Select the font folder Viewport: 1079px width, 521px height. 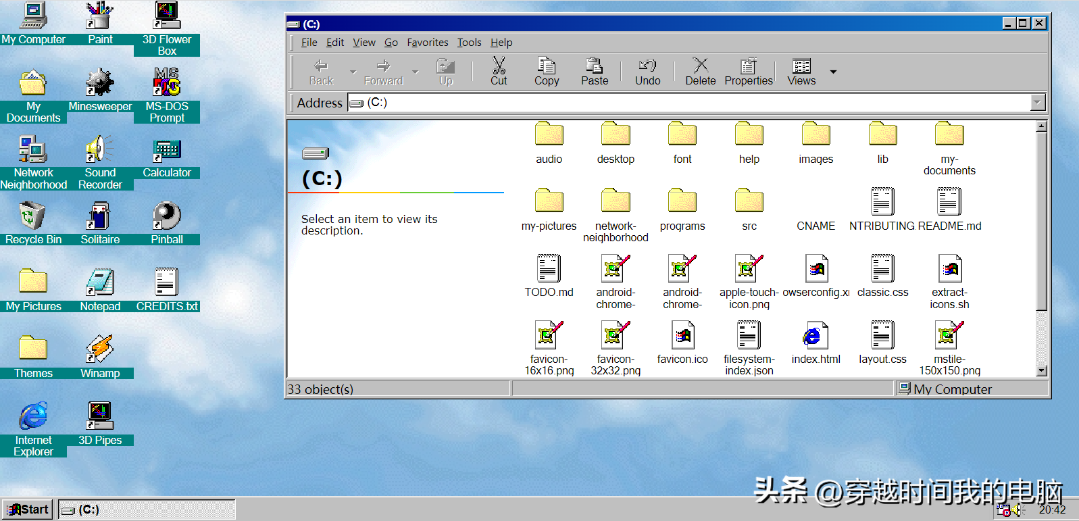[x=682, y=143]
